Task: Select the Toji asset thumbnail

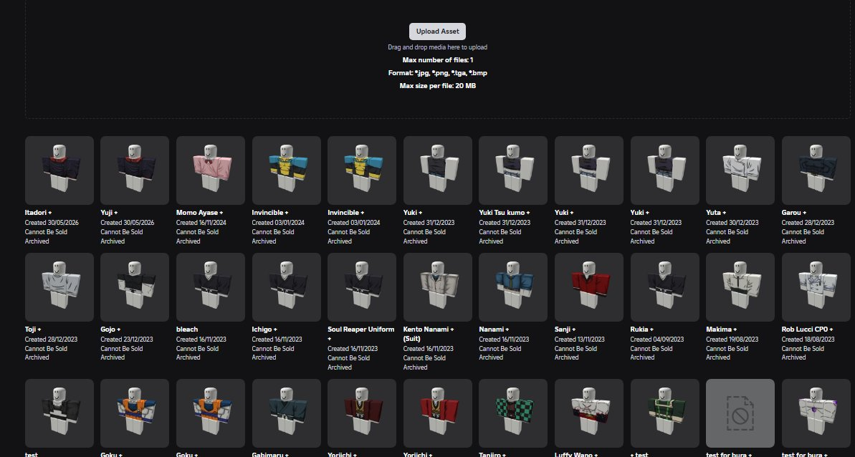Action: (59, 287)
